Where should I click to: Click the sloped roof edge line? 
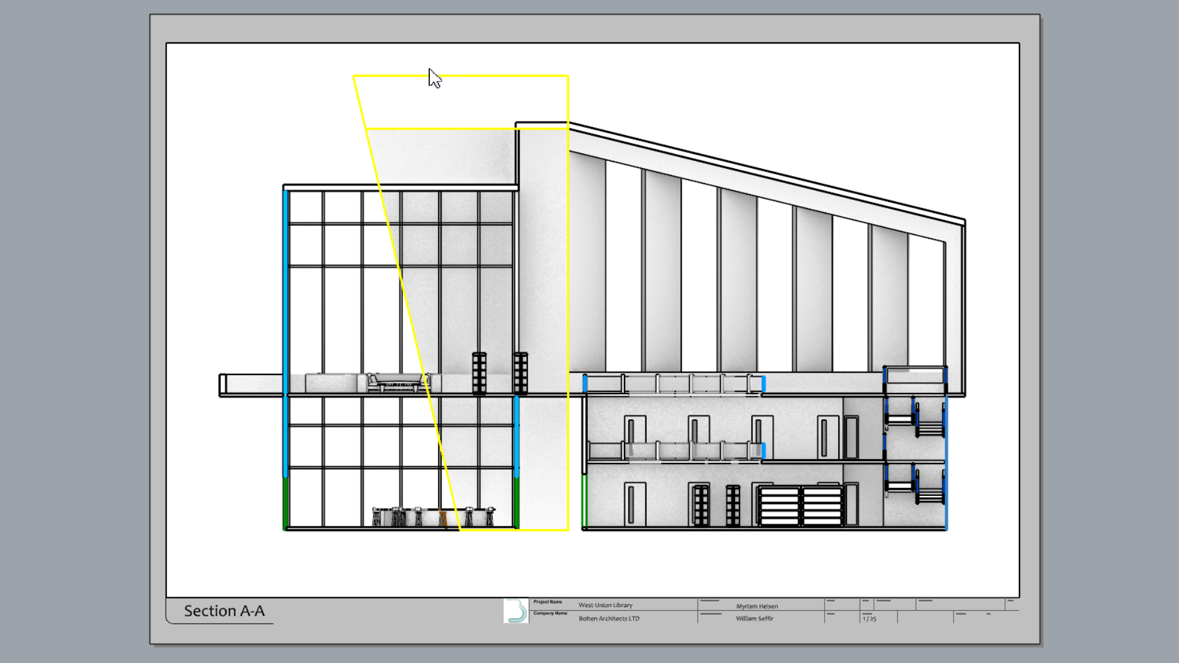pyautogui.click(x=768, y=173)
